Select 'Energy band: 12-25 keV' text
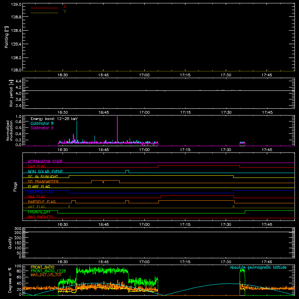The height and width of the screenshot is (299, 299). coord(54,119)
